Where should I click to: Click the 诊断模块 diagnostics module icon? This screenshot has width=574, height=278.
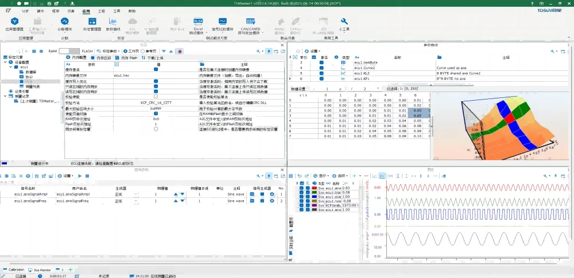65,23
